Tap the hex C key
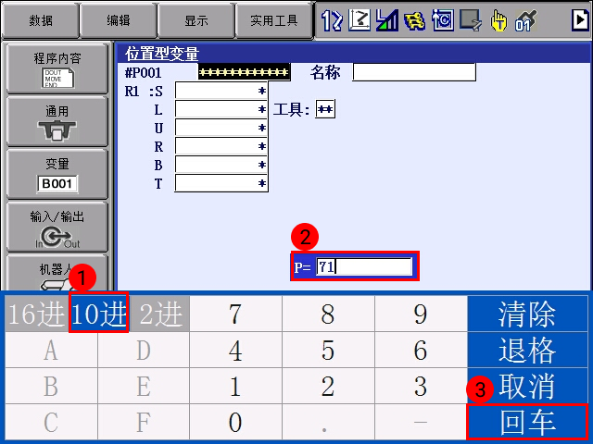 click(x=51, y=422)
